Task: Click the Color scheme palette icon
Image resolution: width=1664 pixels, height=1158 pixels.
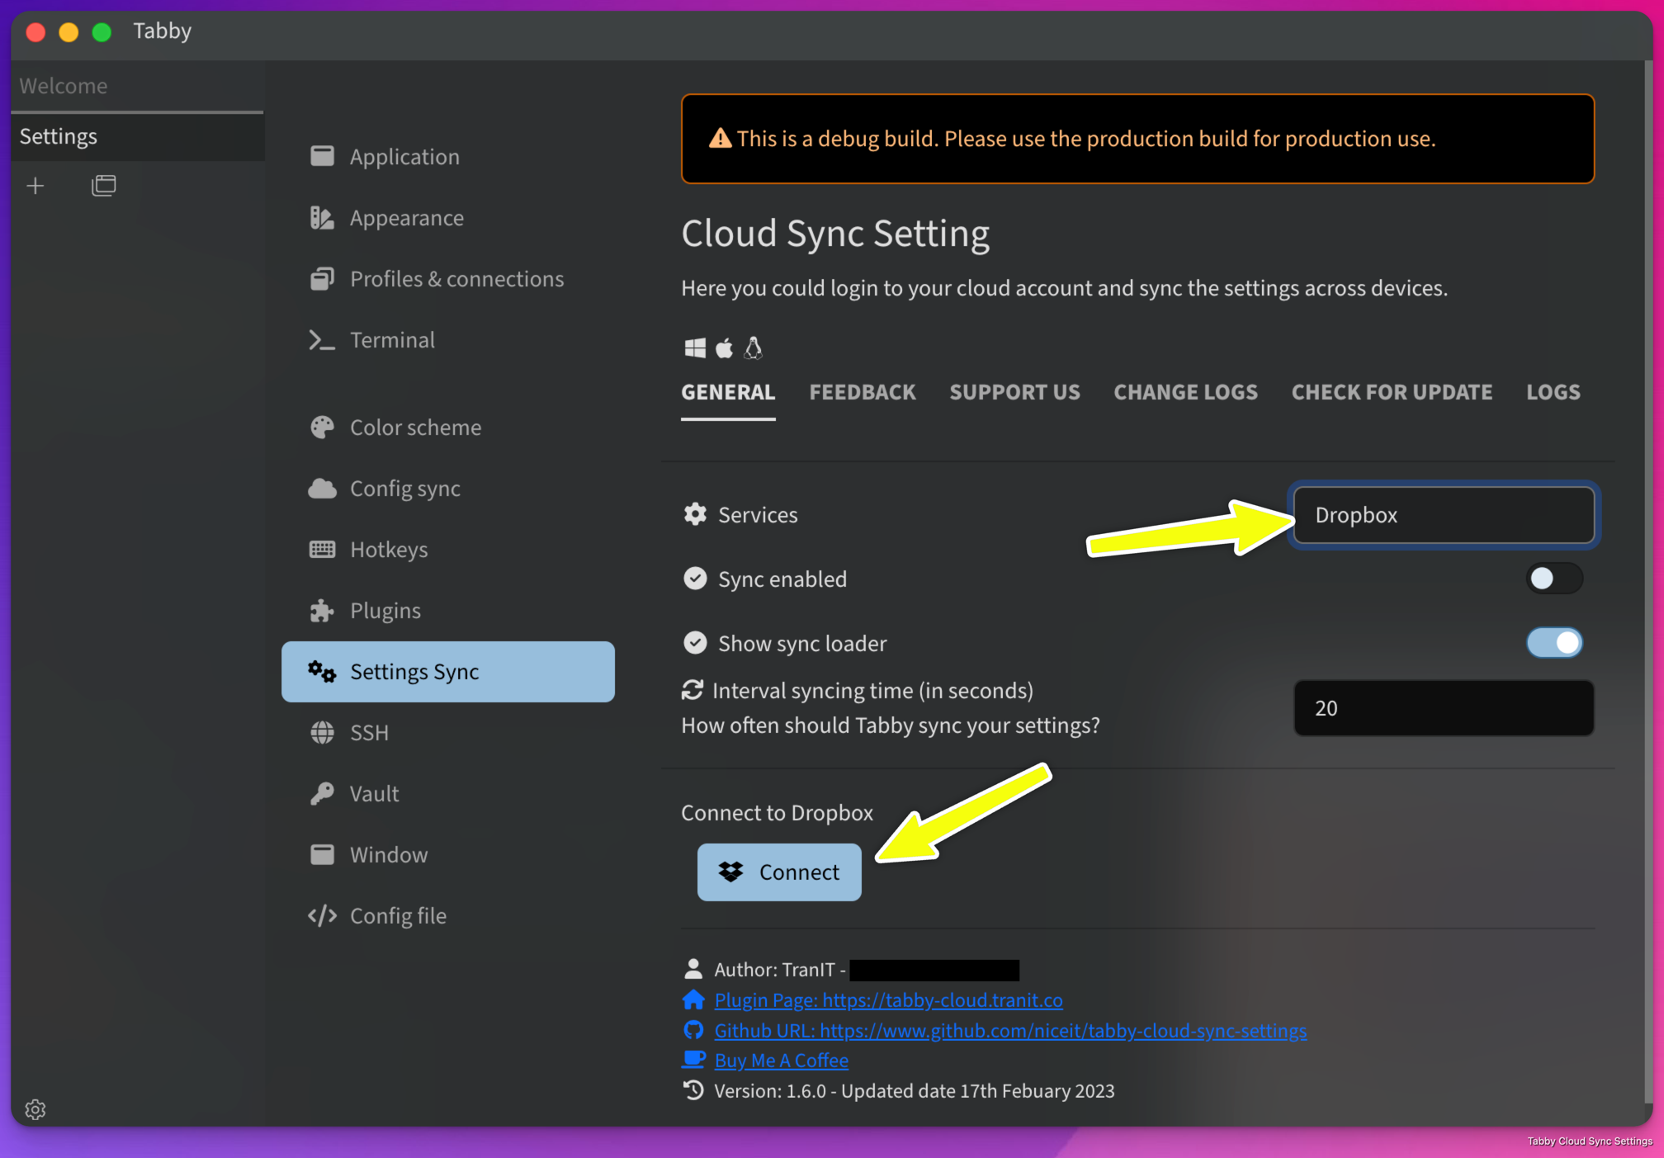Action: (x=322, y=427)
